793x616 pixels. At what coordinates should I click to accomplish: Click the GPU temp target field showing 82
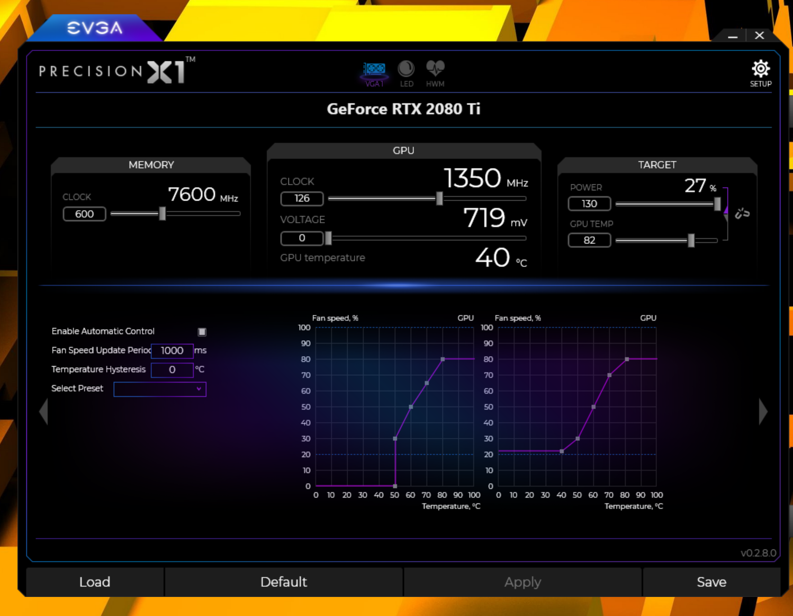589,240
